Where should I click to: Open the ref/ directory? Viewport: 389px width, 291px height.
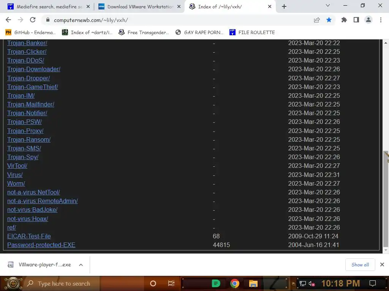pos(11,227)
